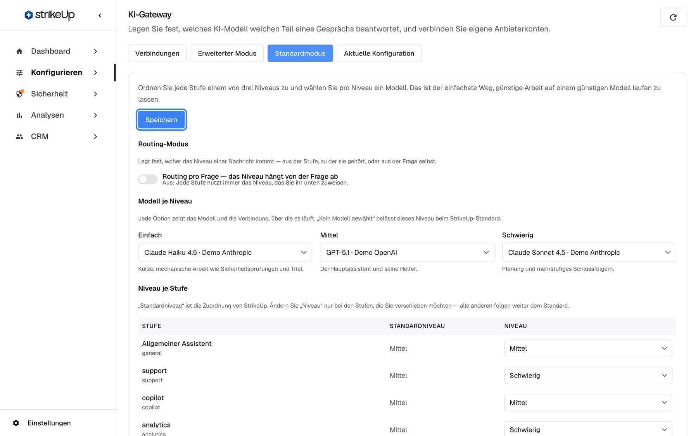Click the strikeUp logo

[49, 15]
